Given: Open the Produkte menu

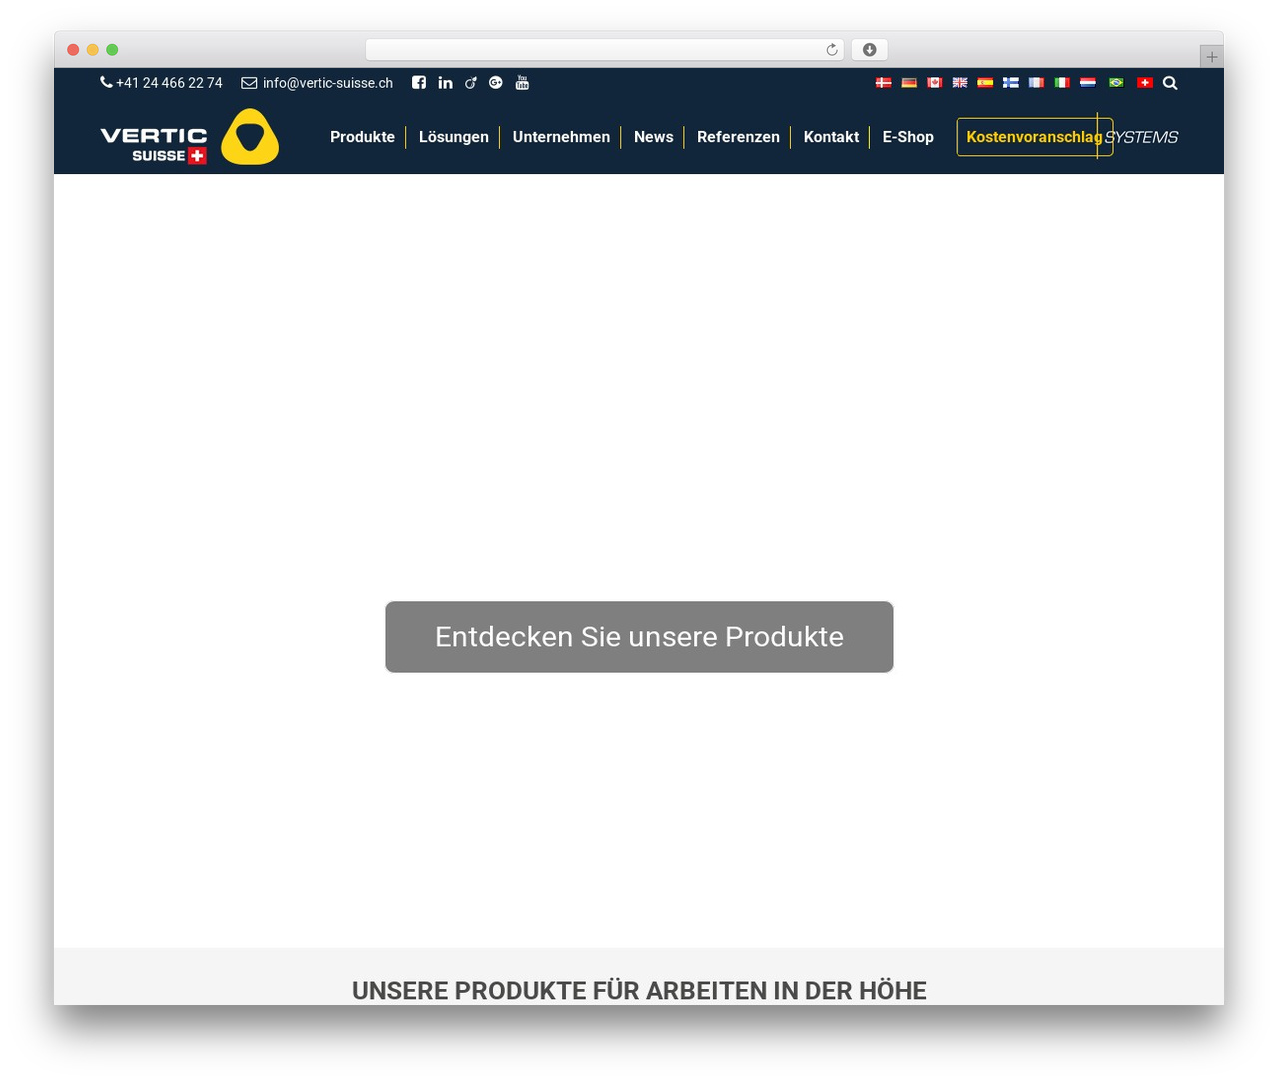Looking at the screenshot, I should (x=362, y=137).
